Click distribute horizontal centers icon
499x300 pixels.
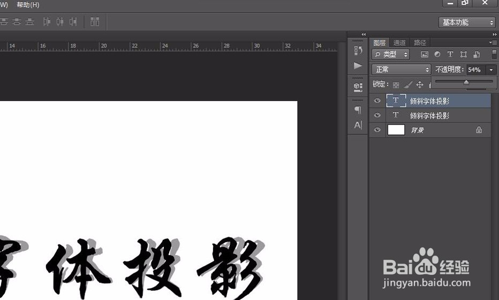60,21
